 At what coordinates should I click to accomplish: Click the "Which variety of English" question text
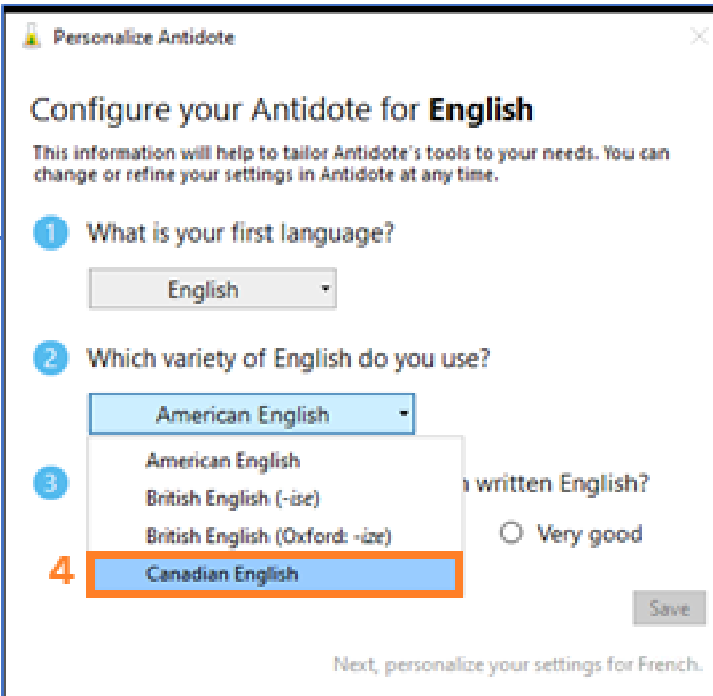[288, 360]
